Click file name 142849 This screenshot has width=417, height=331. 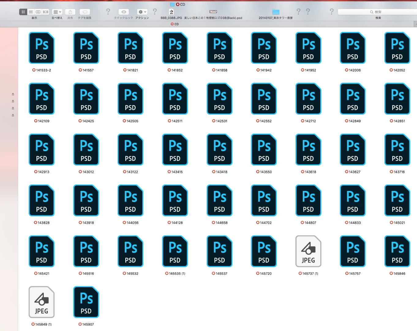click(x=355, y=121)
